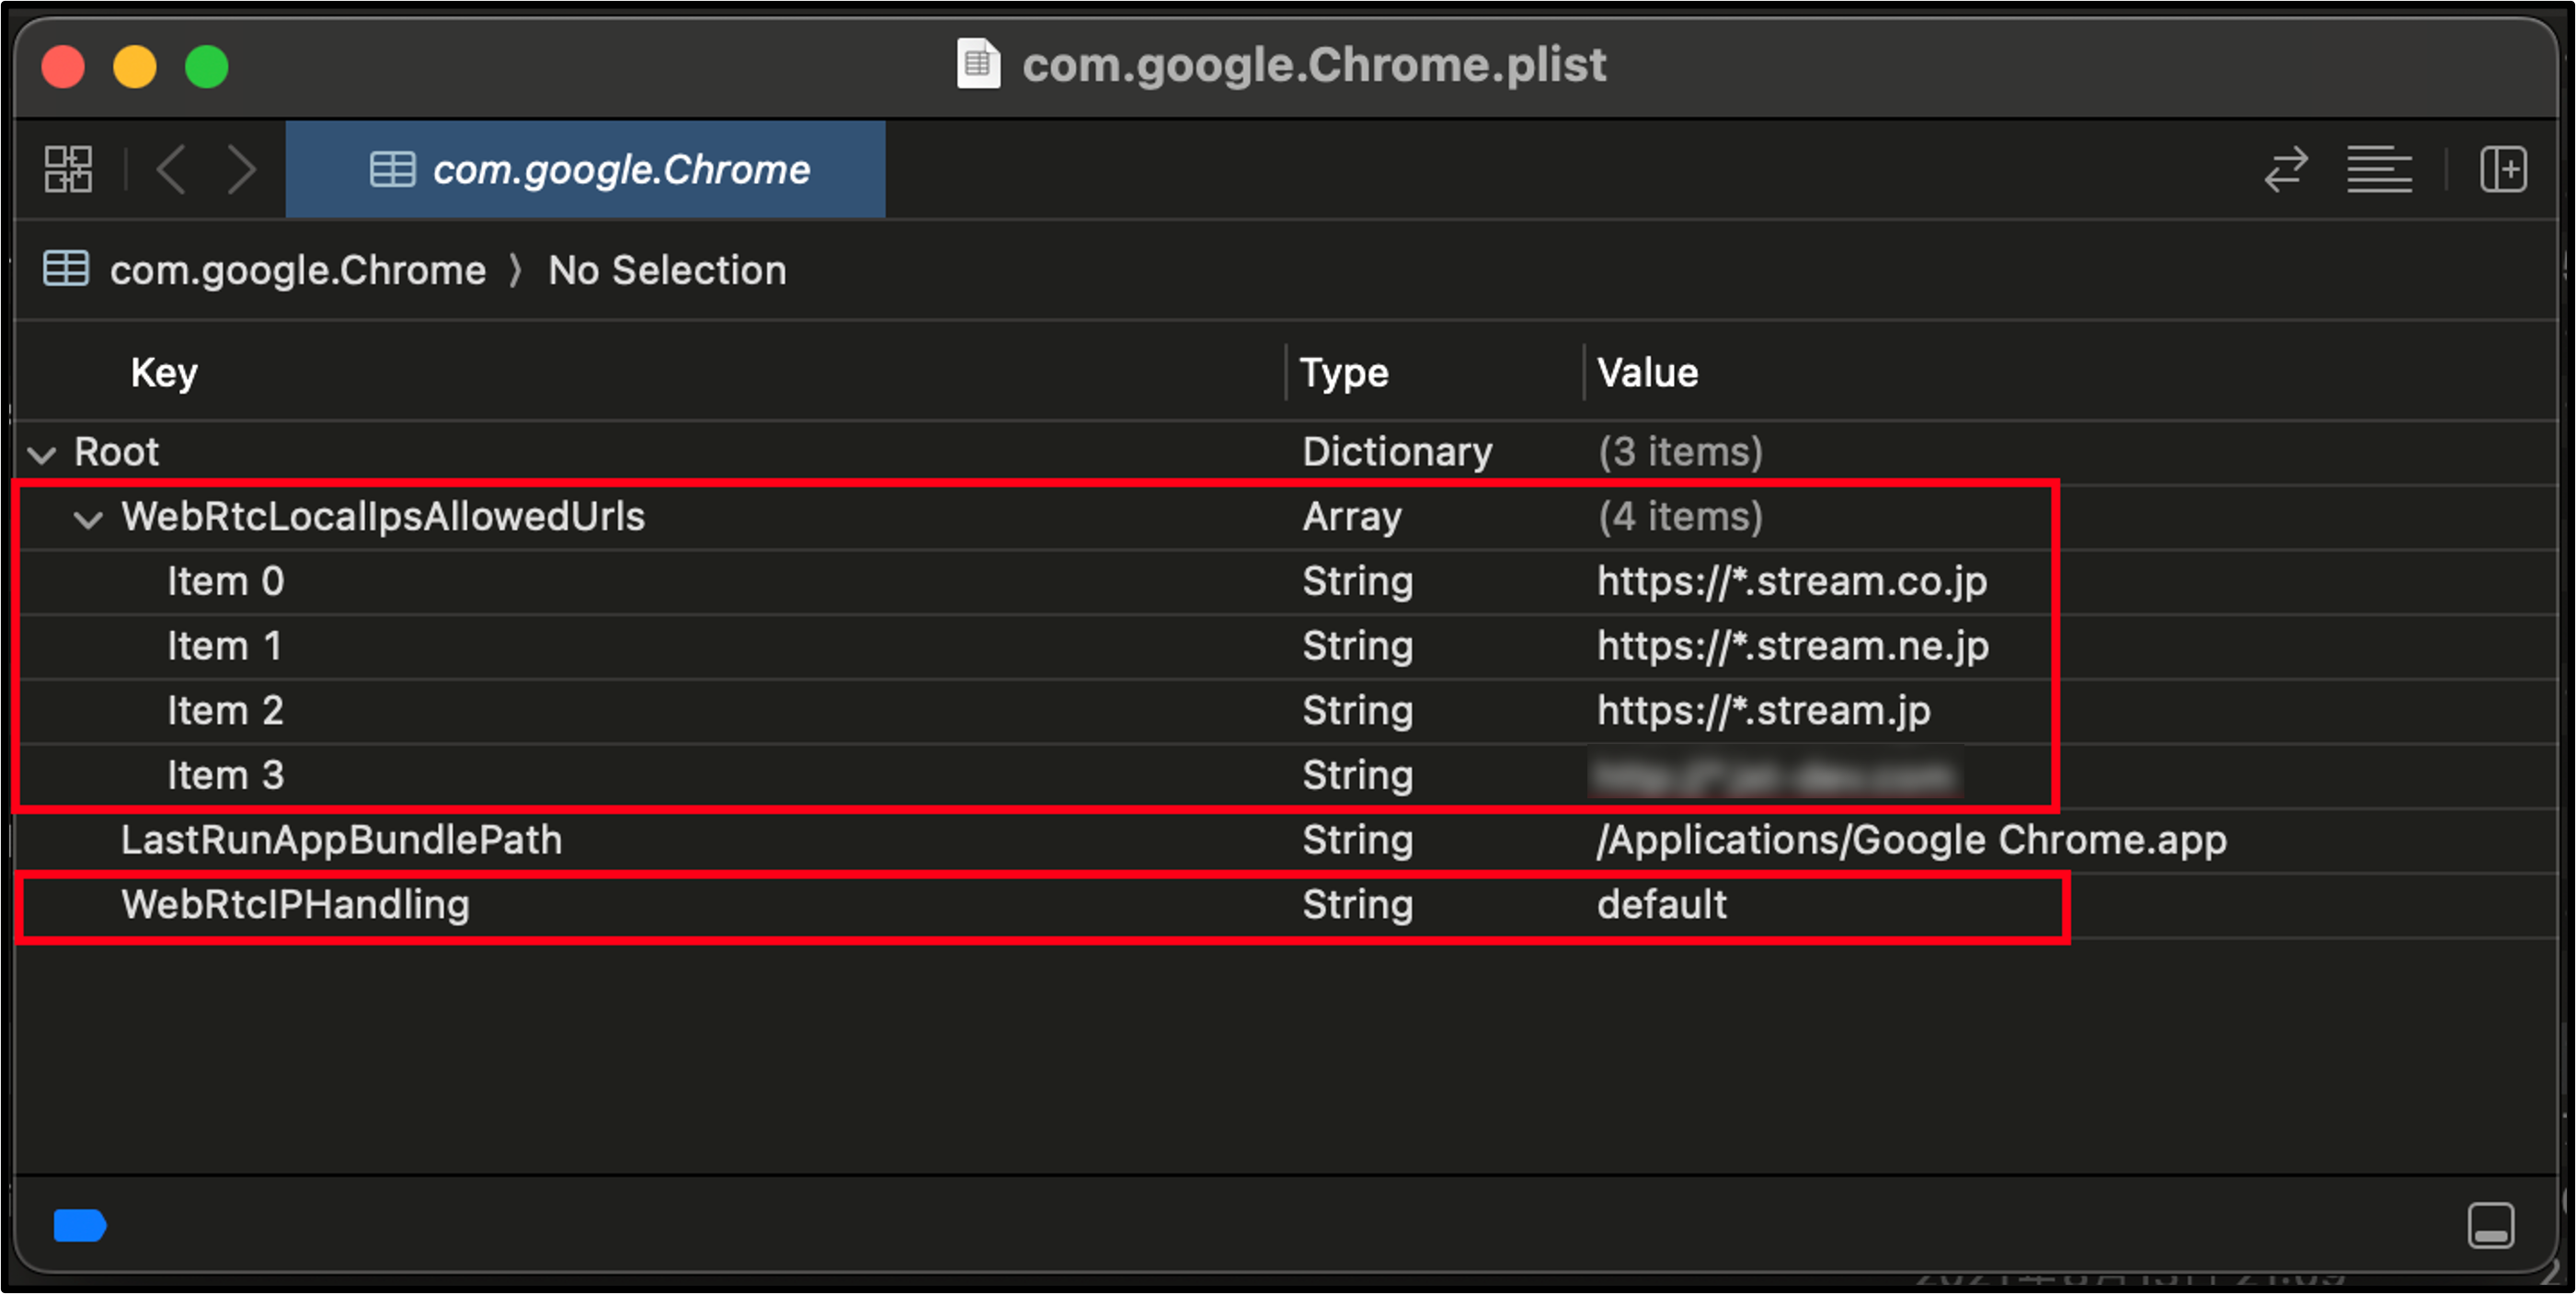Click the Key column header
The width and height of the screenshot is (2576, 1294).
[x=164, y=373]
